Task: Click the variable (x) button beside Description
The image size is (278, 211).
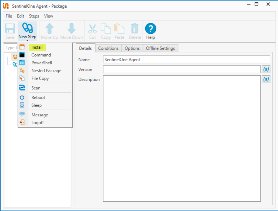Action: click(266, 79)
